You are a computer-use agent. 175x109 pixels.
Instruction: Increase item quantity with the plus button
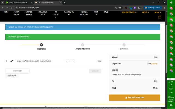[x=73, y=61]
